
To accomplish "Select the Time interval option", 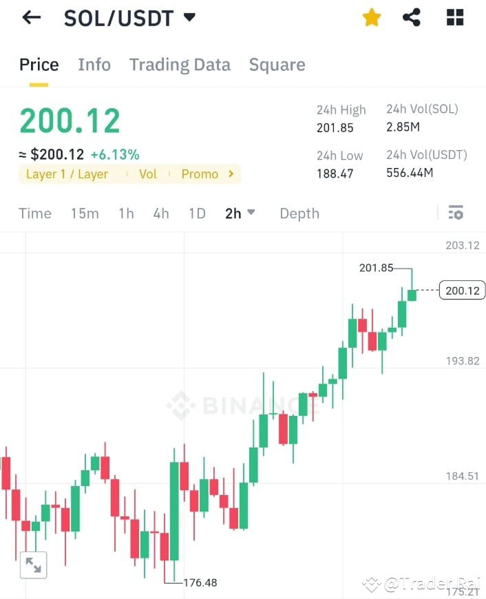I will (x=35, y=213).
